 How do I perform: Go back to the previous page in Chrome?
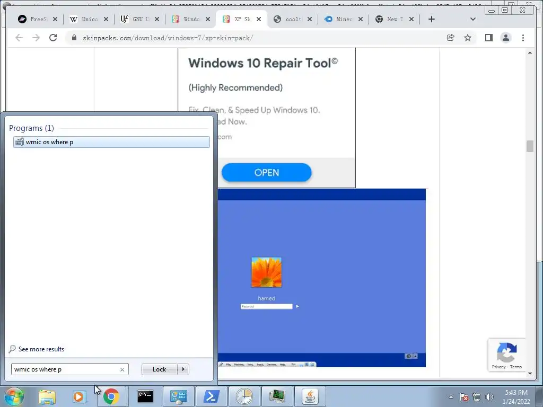[19, 38]
